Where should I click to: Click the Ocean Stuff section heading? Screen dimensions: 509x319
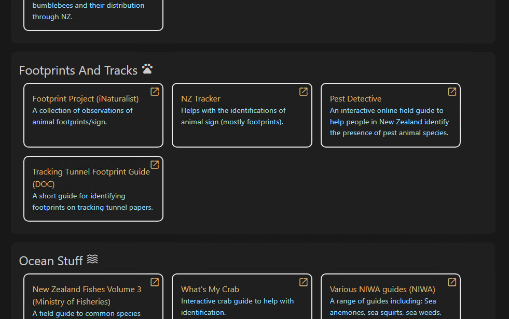(x=51, y=260)
